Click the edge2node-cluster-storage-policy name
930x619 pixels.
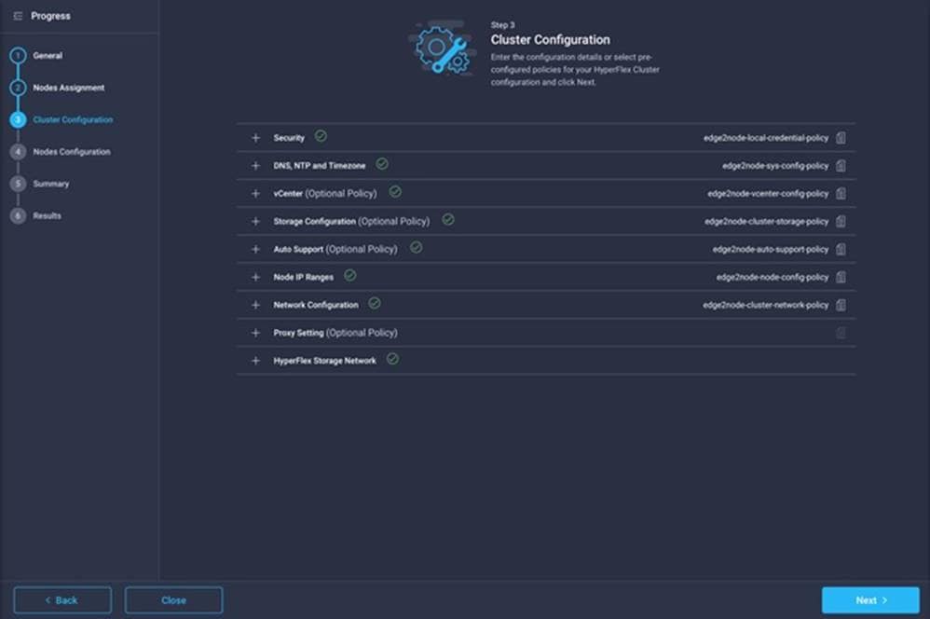click(x=766, y=221)
